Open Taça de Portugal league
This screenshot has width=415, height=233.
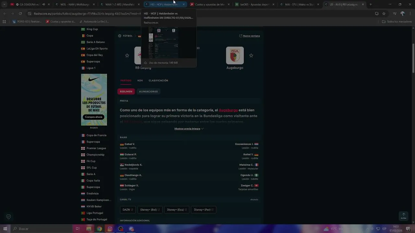tap(97, 219)
